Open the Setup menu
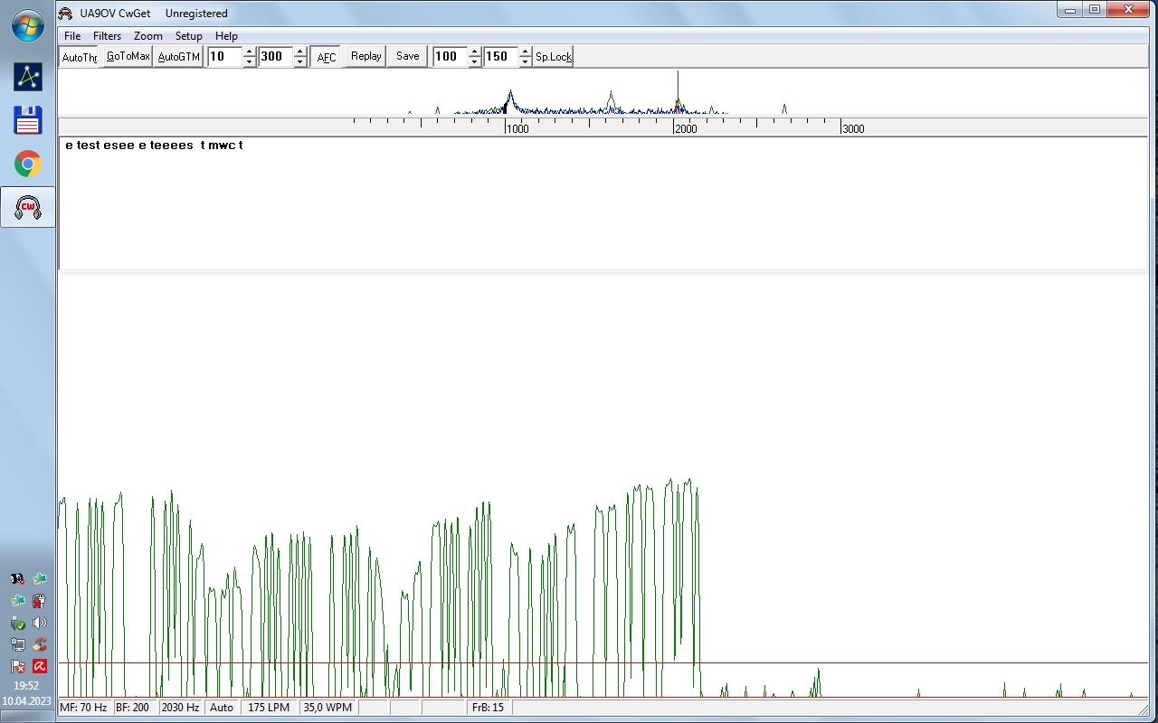This screenshot has height=723, width=1158. click(x=188, y=36)
